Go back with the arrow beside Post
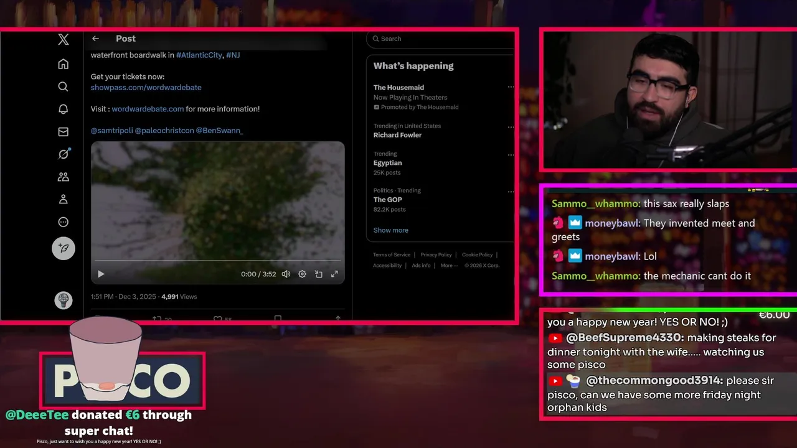This screenshot has width=797, height=448. pos(95,39)
